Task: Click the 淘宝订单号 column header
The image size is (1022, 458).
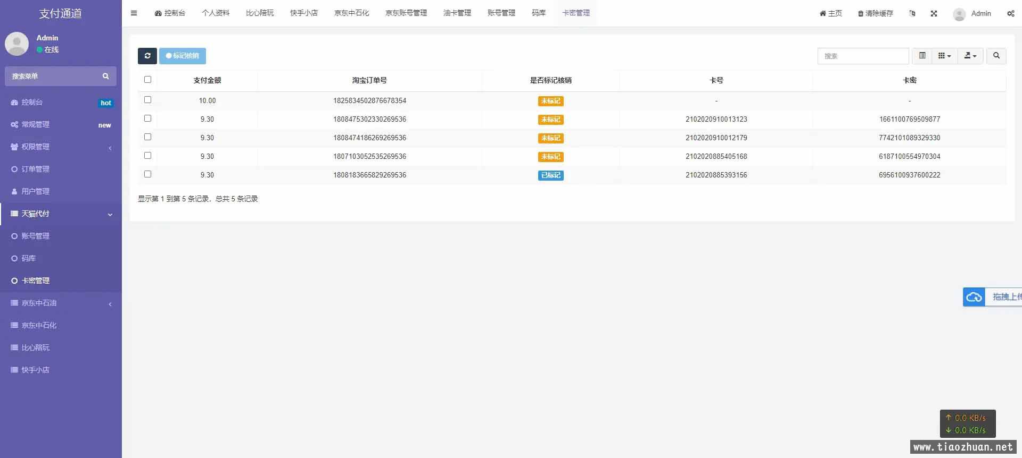Action: pyautogui.click(x=369, y=80)
